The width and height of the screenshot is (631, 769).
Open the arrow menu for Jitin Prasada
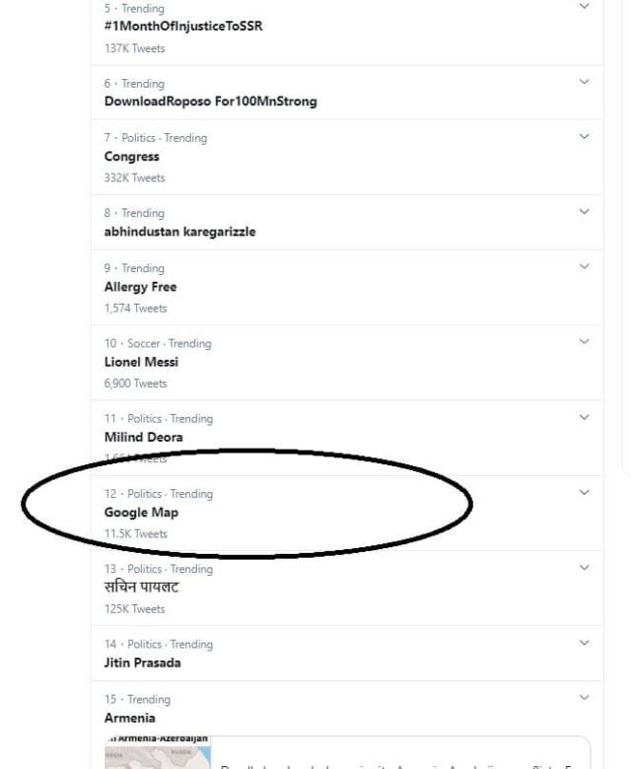point(584,643)
